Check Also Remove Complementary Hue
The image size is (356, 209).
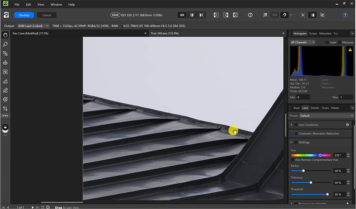[292, 160]
